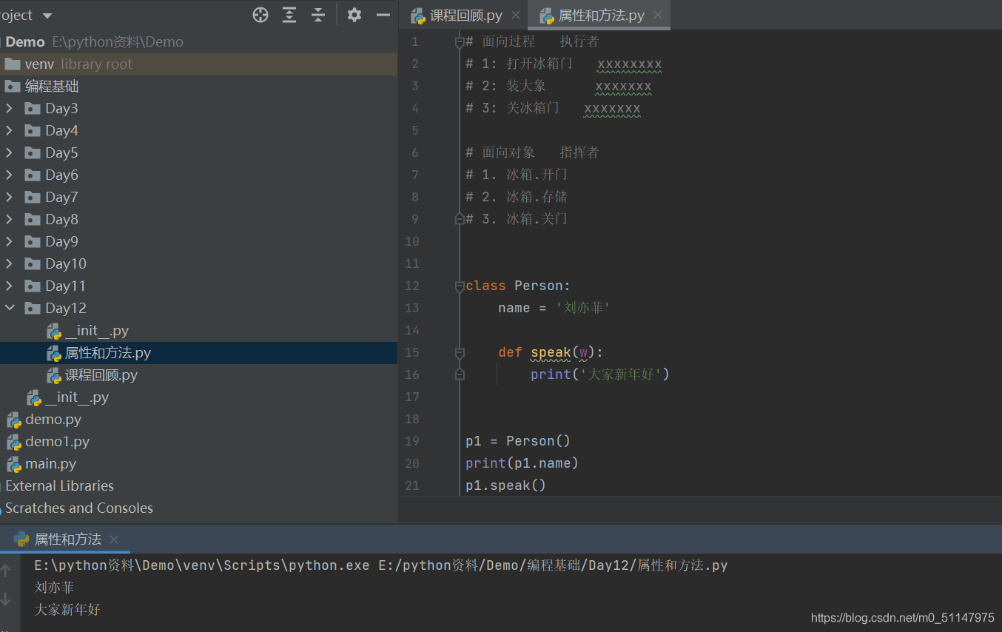The height and width of the screenshot is (632, 1002).
Task: Open the Project view dropdown arrow
Action: 47,16
